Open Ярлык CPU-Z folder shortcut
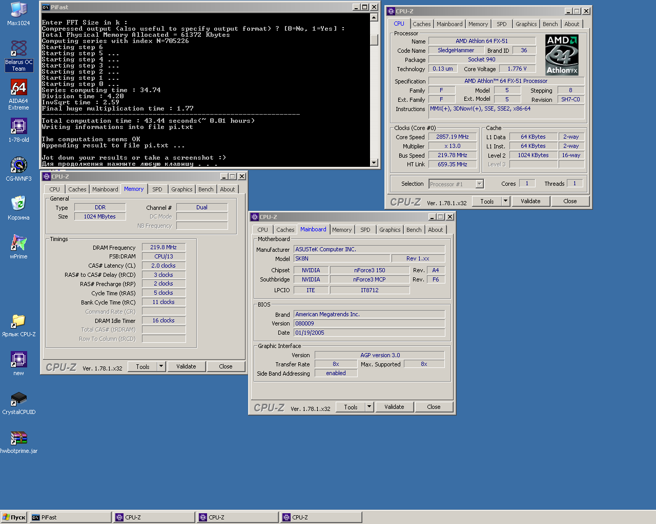 tap(18, 325)
